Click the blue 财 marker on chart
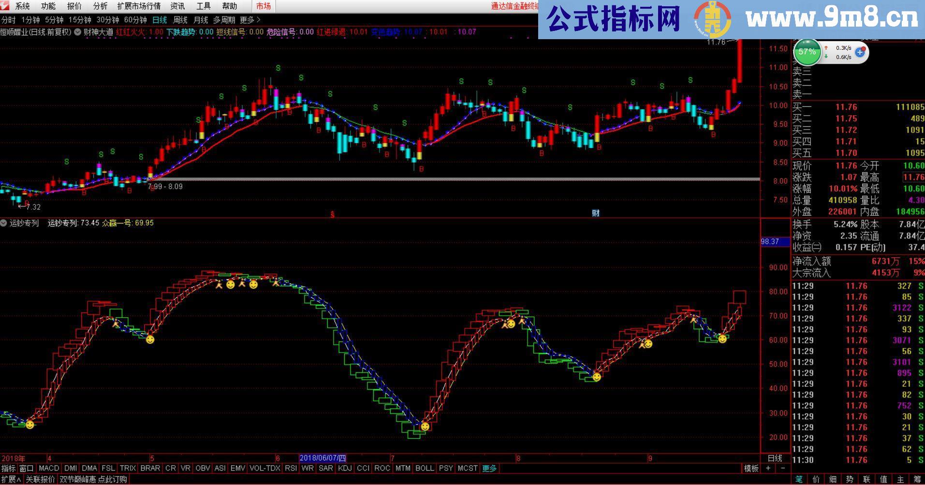The image size is (925, 485). (596, 213)
